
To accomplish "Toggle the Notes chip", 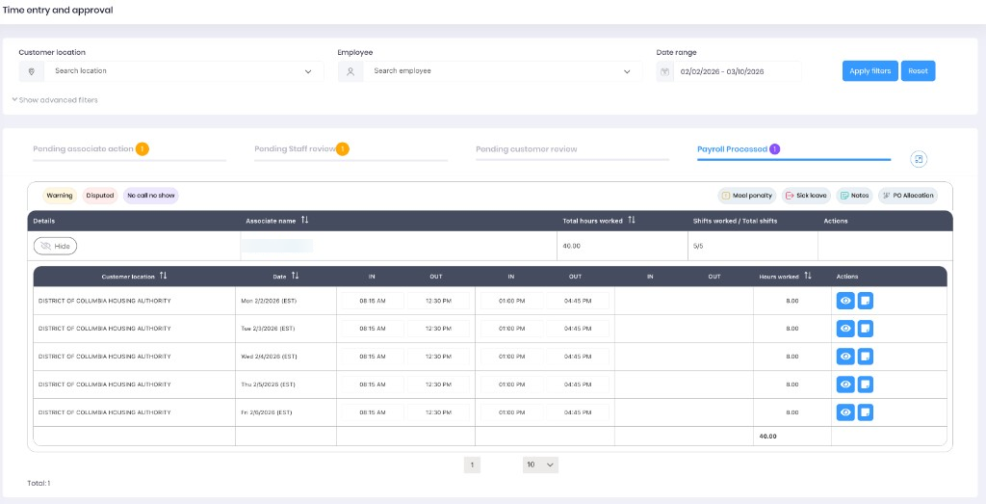I will 855,196.
